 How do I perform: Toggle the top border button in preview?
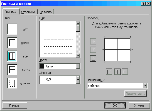click(x=93, y=41)
